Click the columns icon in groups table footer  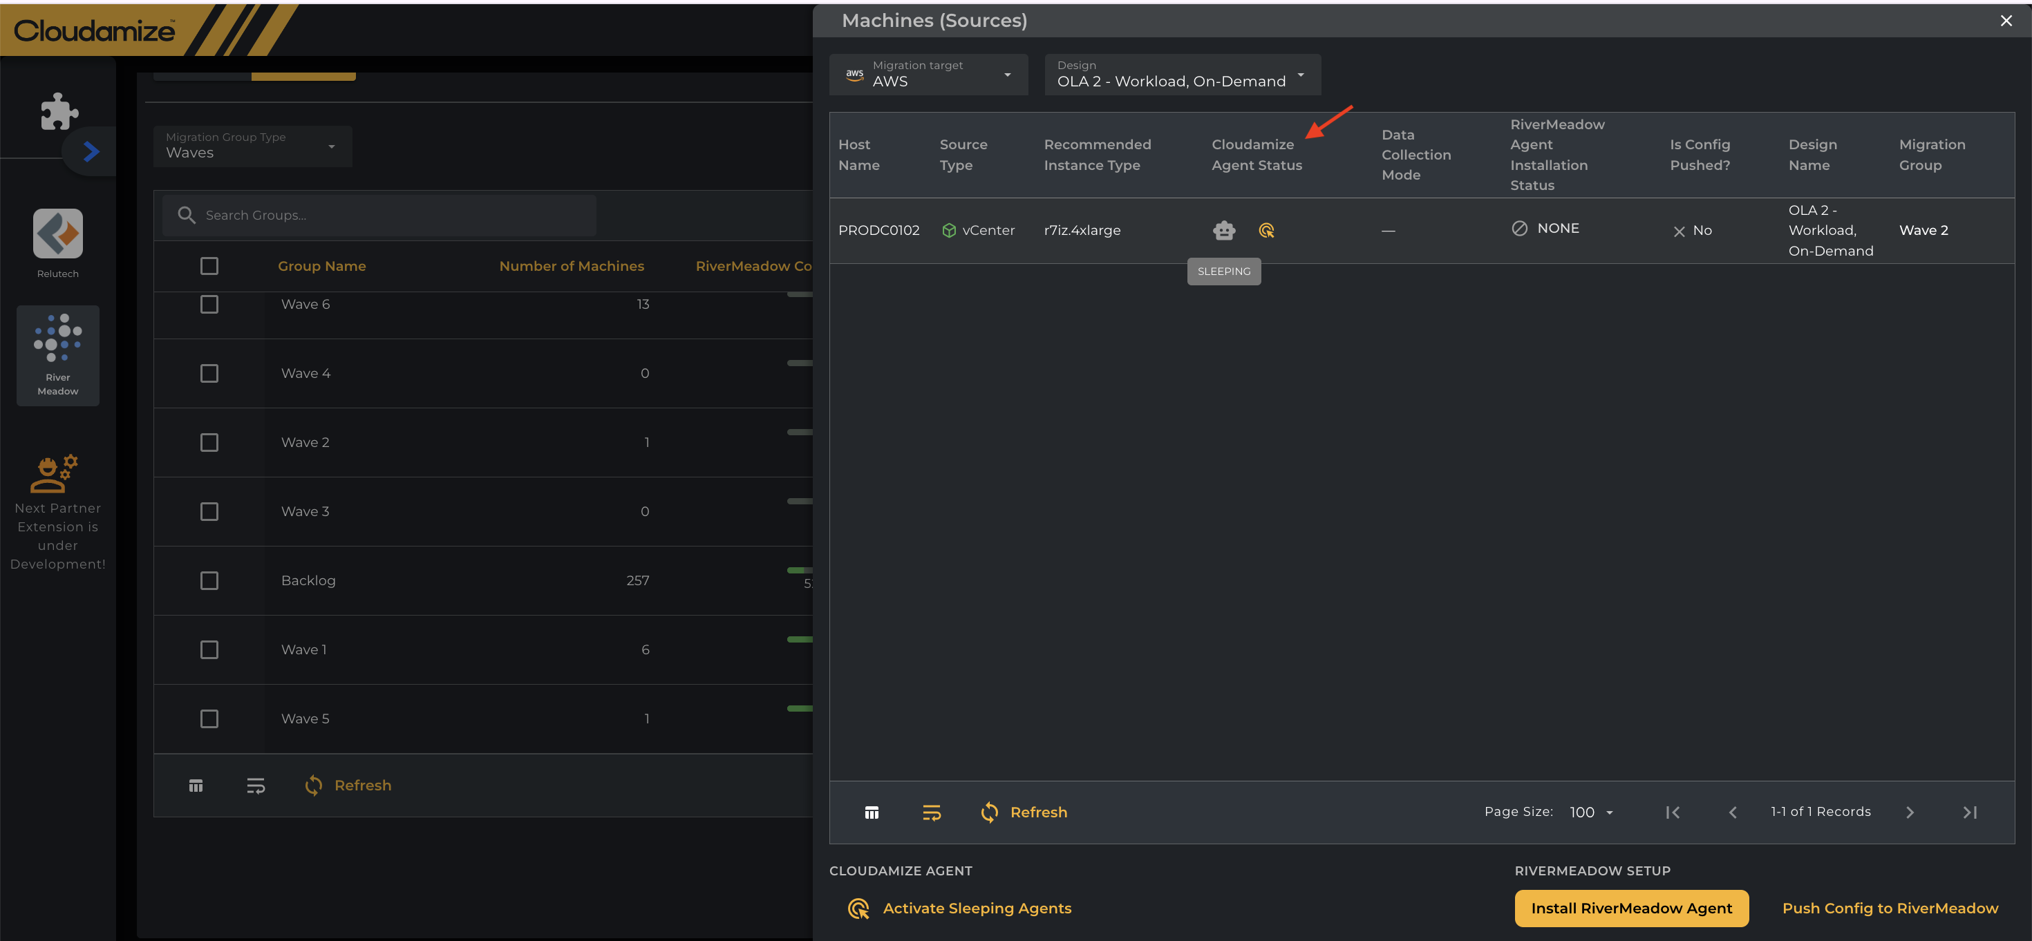click(x=196, y=786)
